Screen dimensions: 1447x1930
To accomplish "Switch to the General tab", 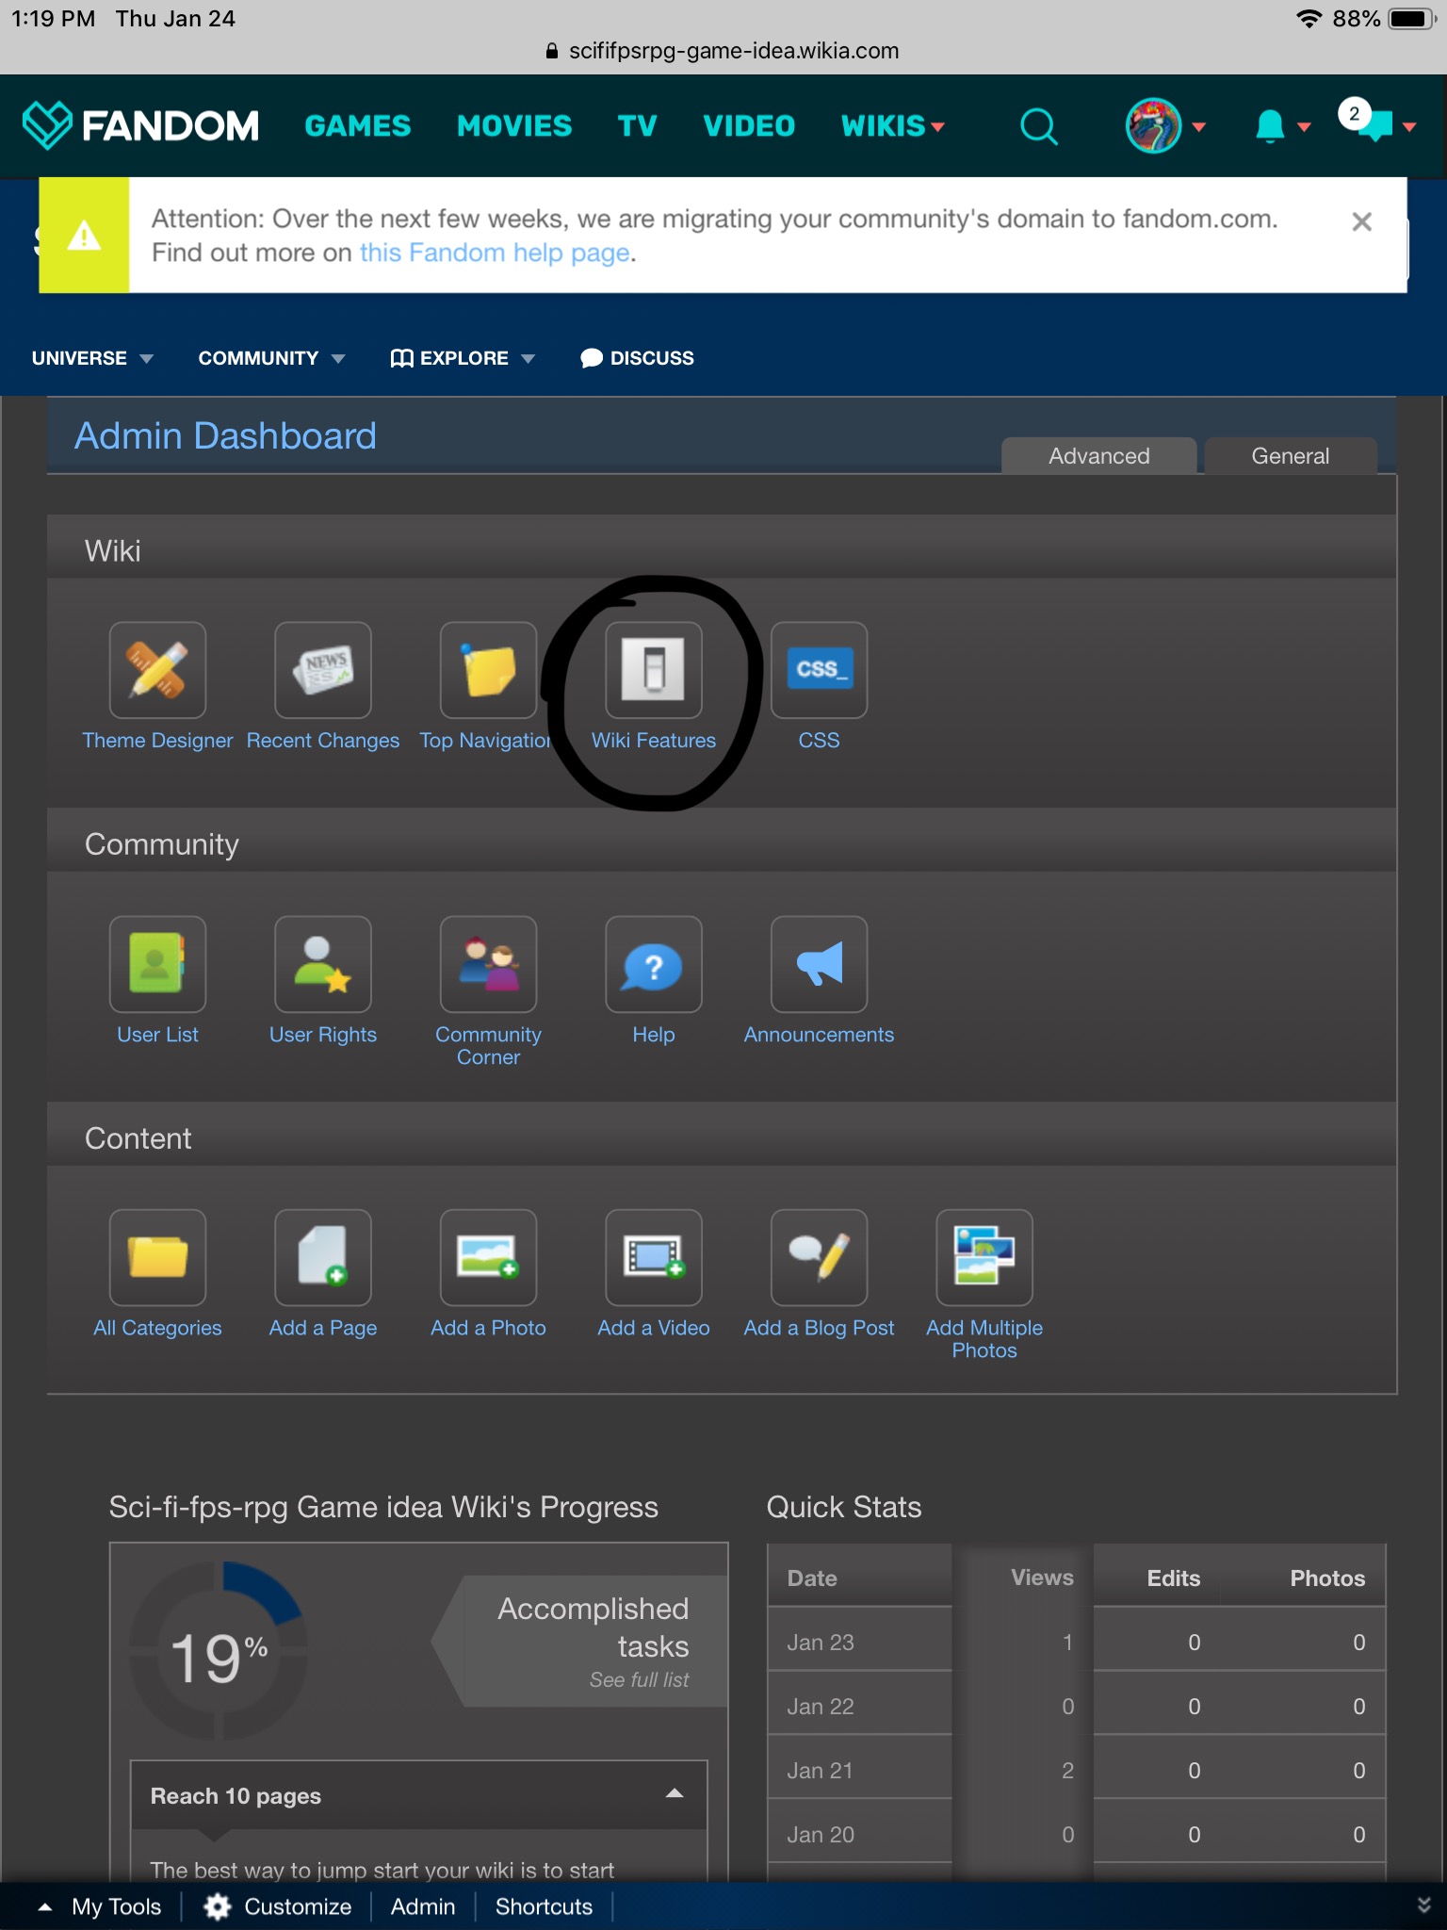I will click(1290, 456).
